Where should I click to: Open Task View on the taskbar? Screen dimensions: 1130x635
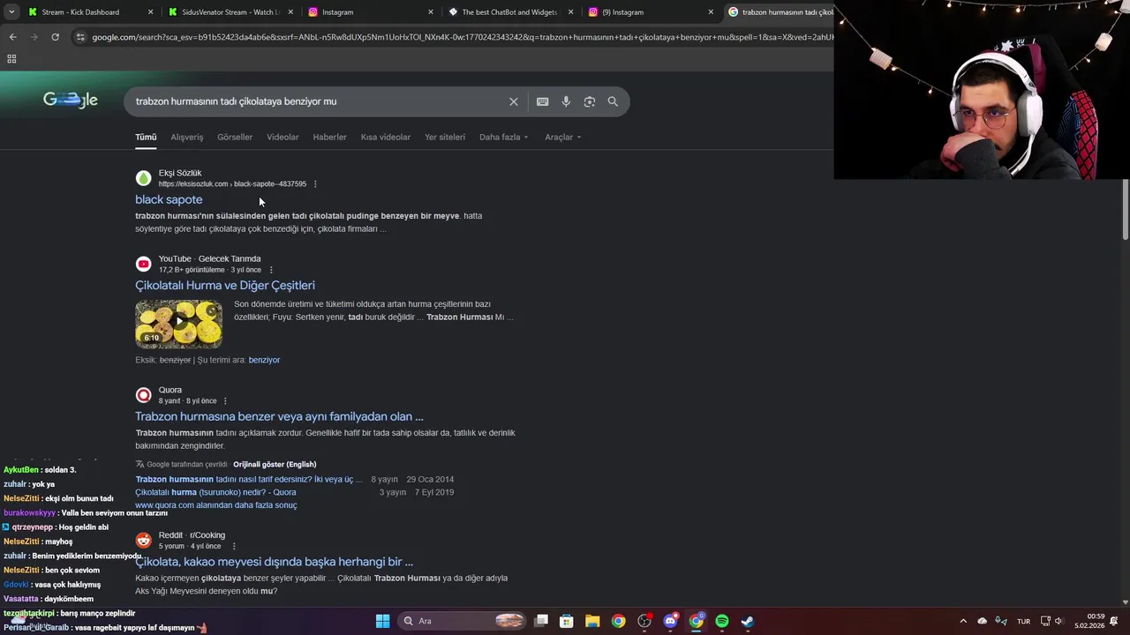(x=541, y=621)
